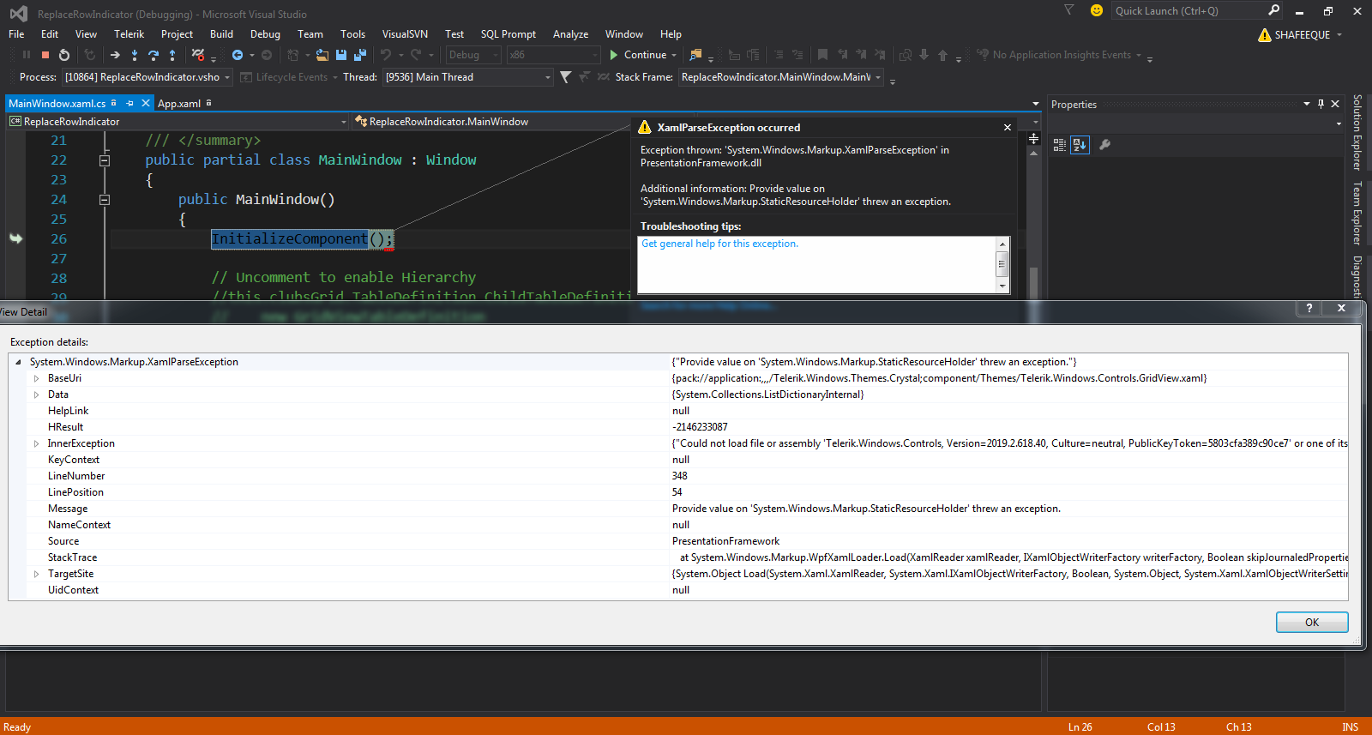This screenshot has width=1372, height=735.
Task: Click the Navigate Backward icon
Action: [x=238, y=55]
